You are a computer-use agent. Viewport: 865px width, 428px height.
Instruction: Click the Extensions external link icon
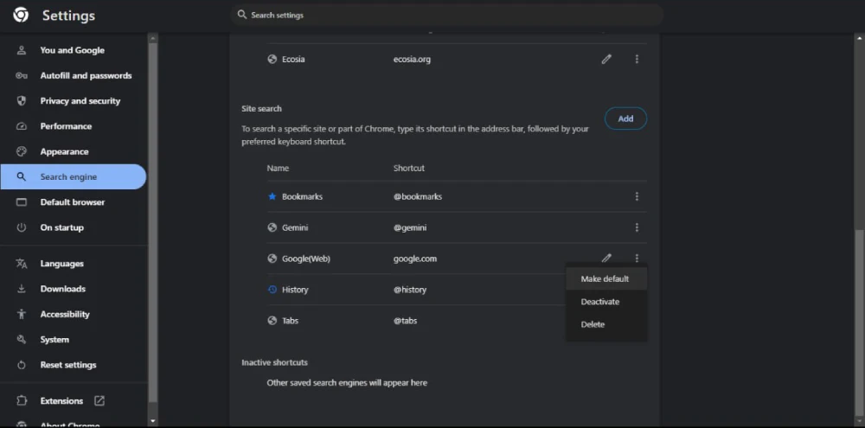click(99, 401)
